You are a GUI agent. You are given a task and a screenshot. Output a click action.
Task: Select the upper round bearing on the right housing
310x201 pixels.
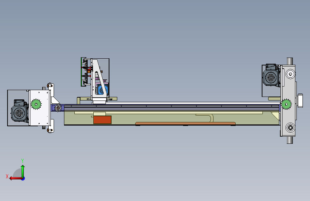pos(290,74)
